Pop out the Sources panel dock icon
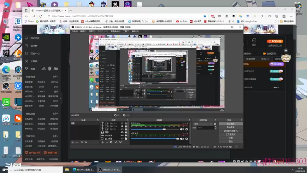The width and height of the screenshot is (307, 173). [127, 120]
